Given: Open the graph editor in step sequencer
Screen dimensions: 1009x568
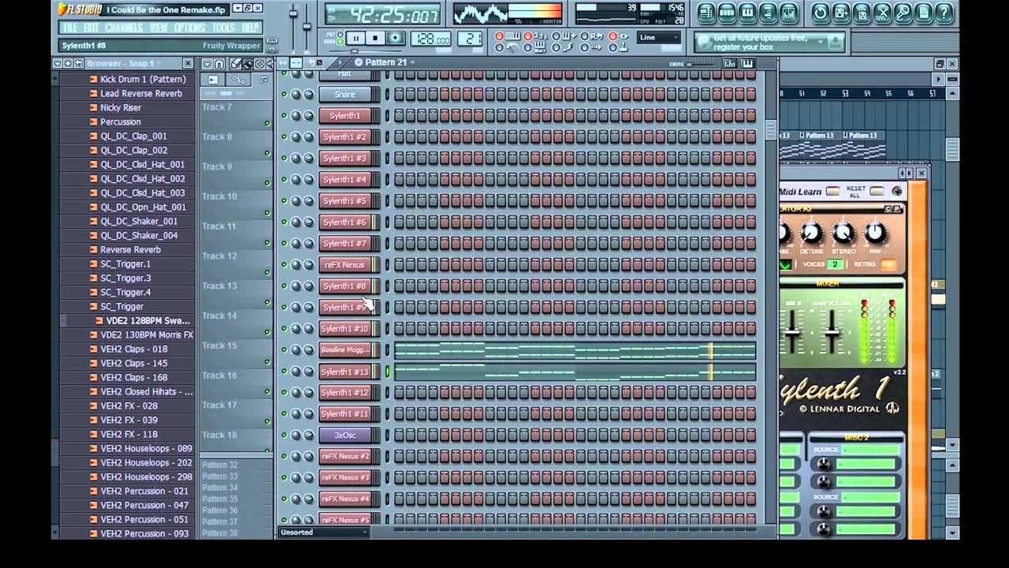Looking at the screenshot, I should pos(730,63).
